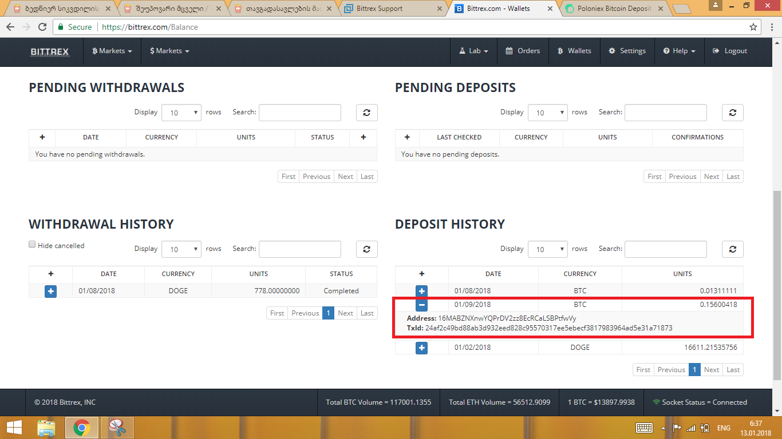Open the Windows Start menu

14,428
